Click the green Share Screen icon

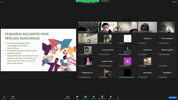pos(85,97)
